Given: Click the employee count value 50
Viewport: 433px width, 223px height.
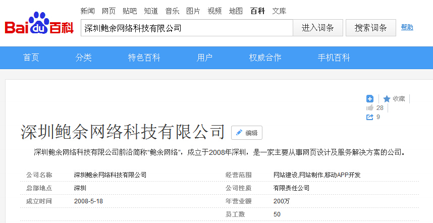Looking at the screenshot, I should 277,214.
